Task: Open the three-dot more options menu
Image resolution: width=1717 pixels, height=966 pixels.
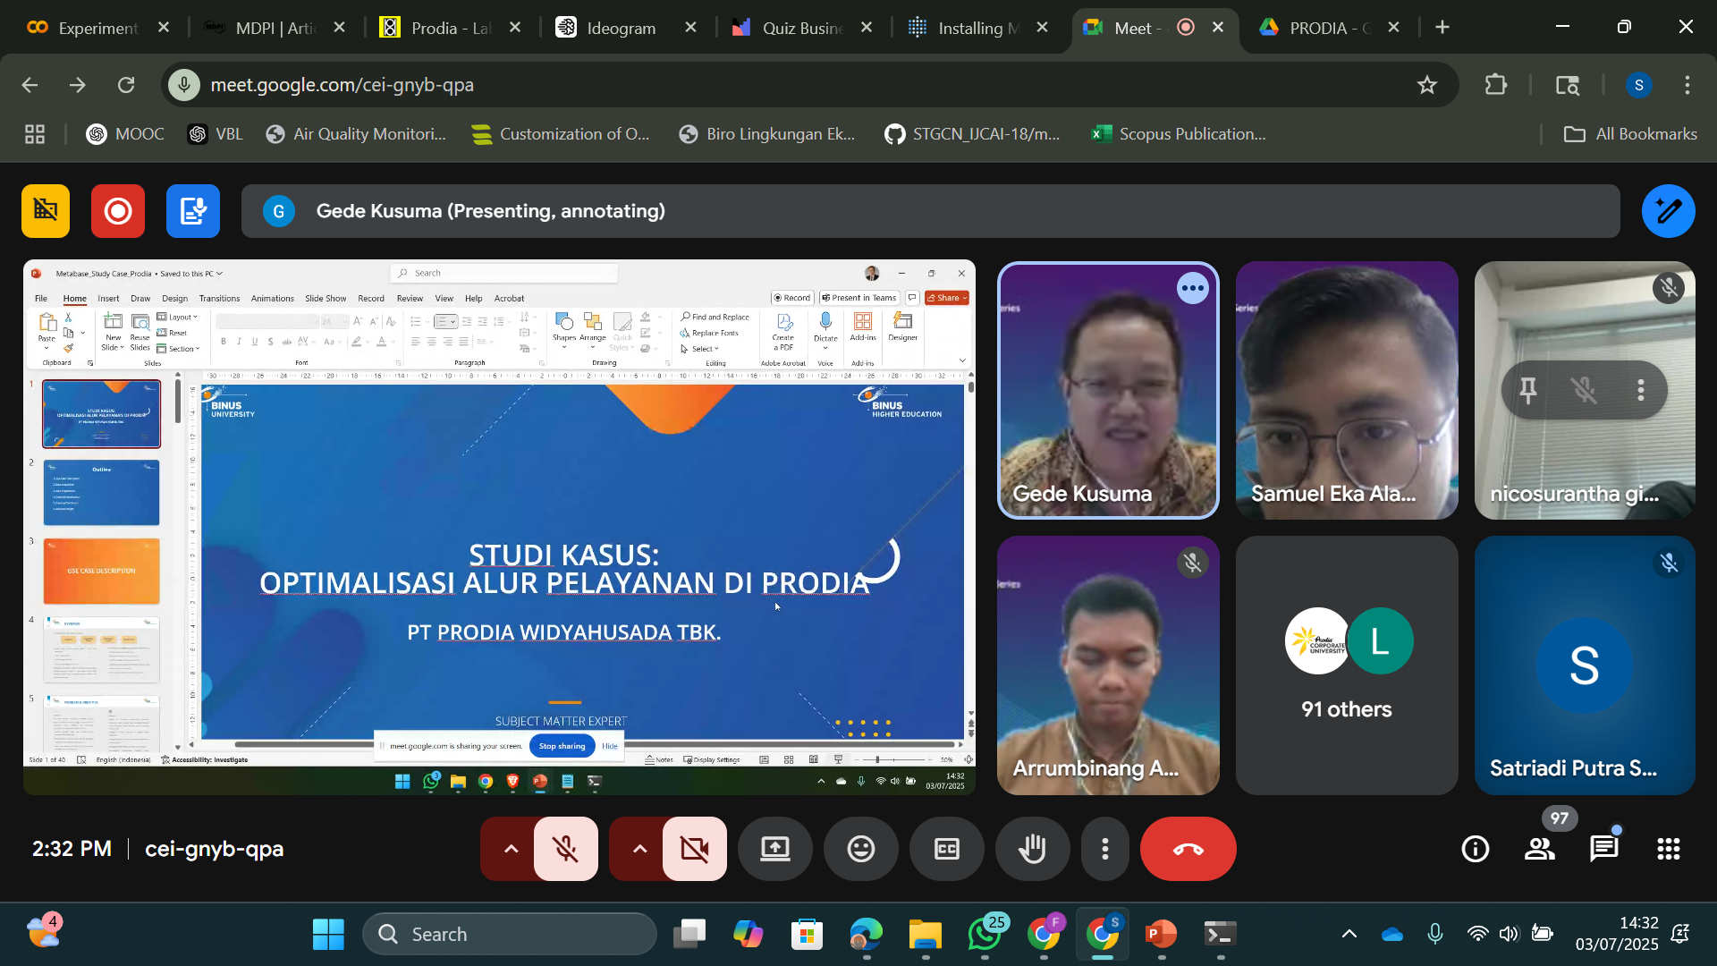Action: pos(1105,849)
